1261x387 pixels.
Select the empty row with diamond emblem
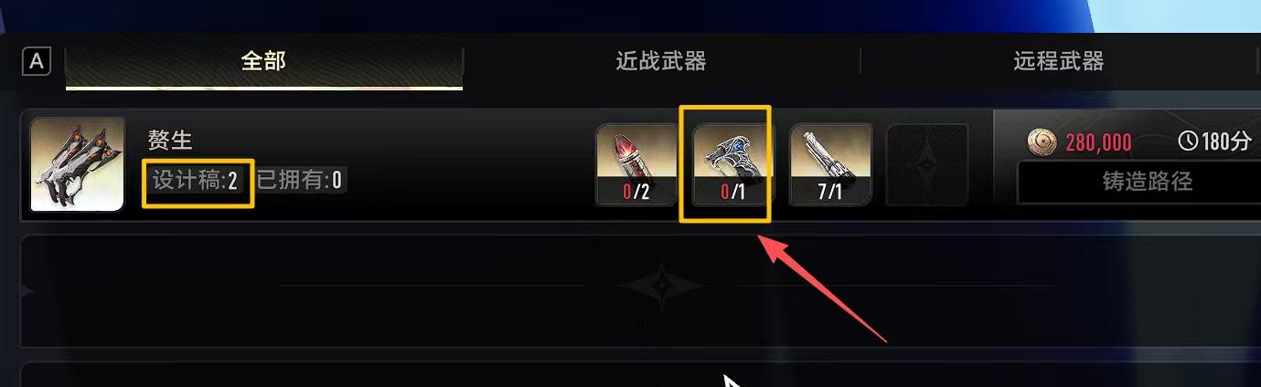click(x=640, y=291)
